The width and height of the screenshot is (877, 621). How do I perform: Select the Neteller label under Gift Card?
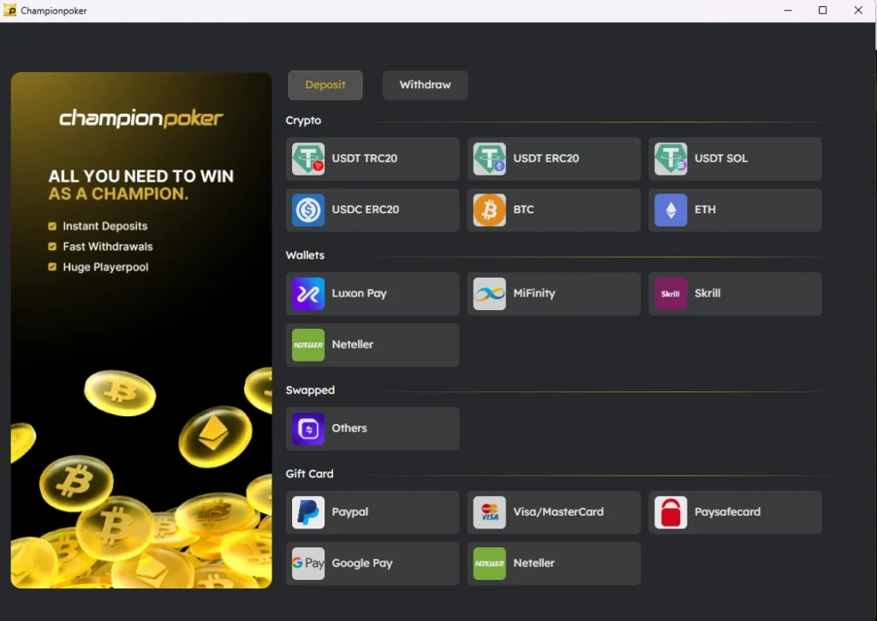point(534,563)
